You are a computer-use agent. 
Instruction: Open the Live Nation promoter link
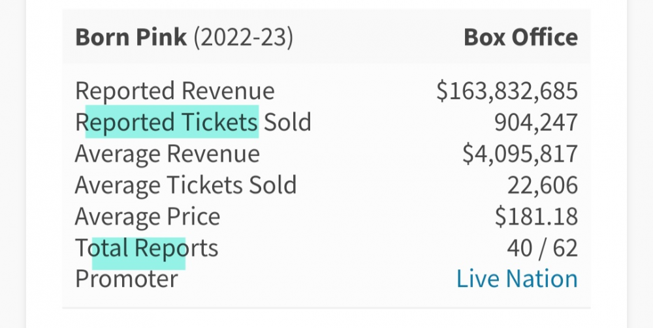tap(517, 278)
